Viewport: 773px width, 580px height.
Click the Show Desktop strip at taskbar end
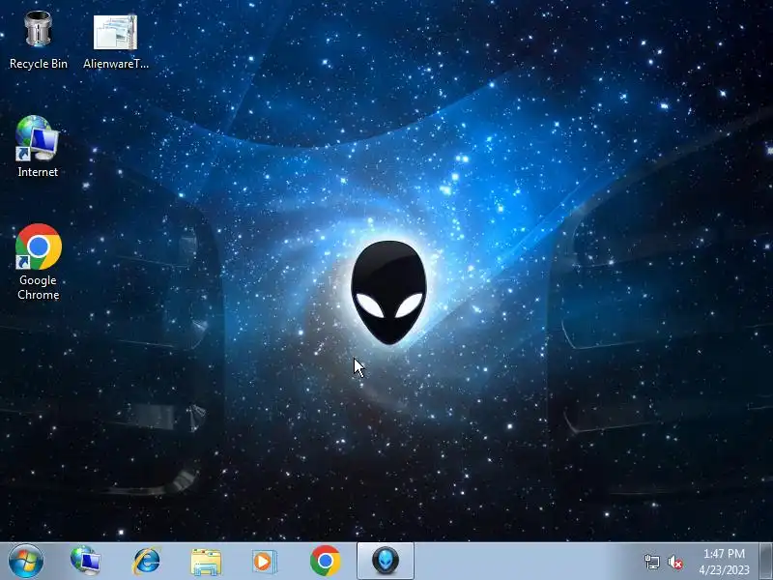[766, 562]
